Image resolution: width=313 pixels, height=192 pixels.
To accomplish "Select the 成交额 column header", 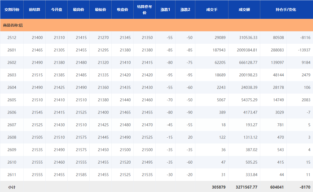I will [x=244, y=10].
